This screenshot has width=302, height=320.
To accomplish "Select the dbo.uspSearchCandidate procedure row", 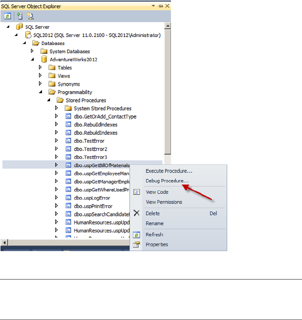I will click(x=101, y=214).
